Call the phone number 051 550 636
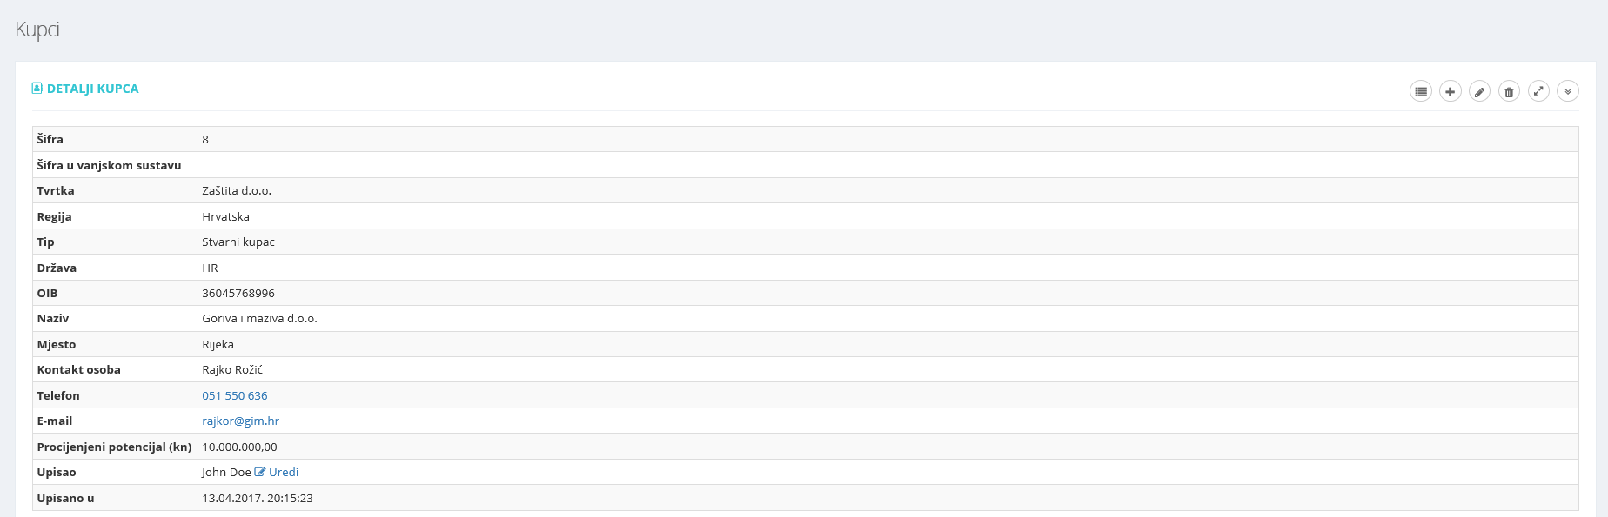 [x=235, y=395]
